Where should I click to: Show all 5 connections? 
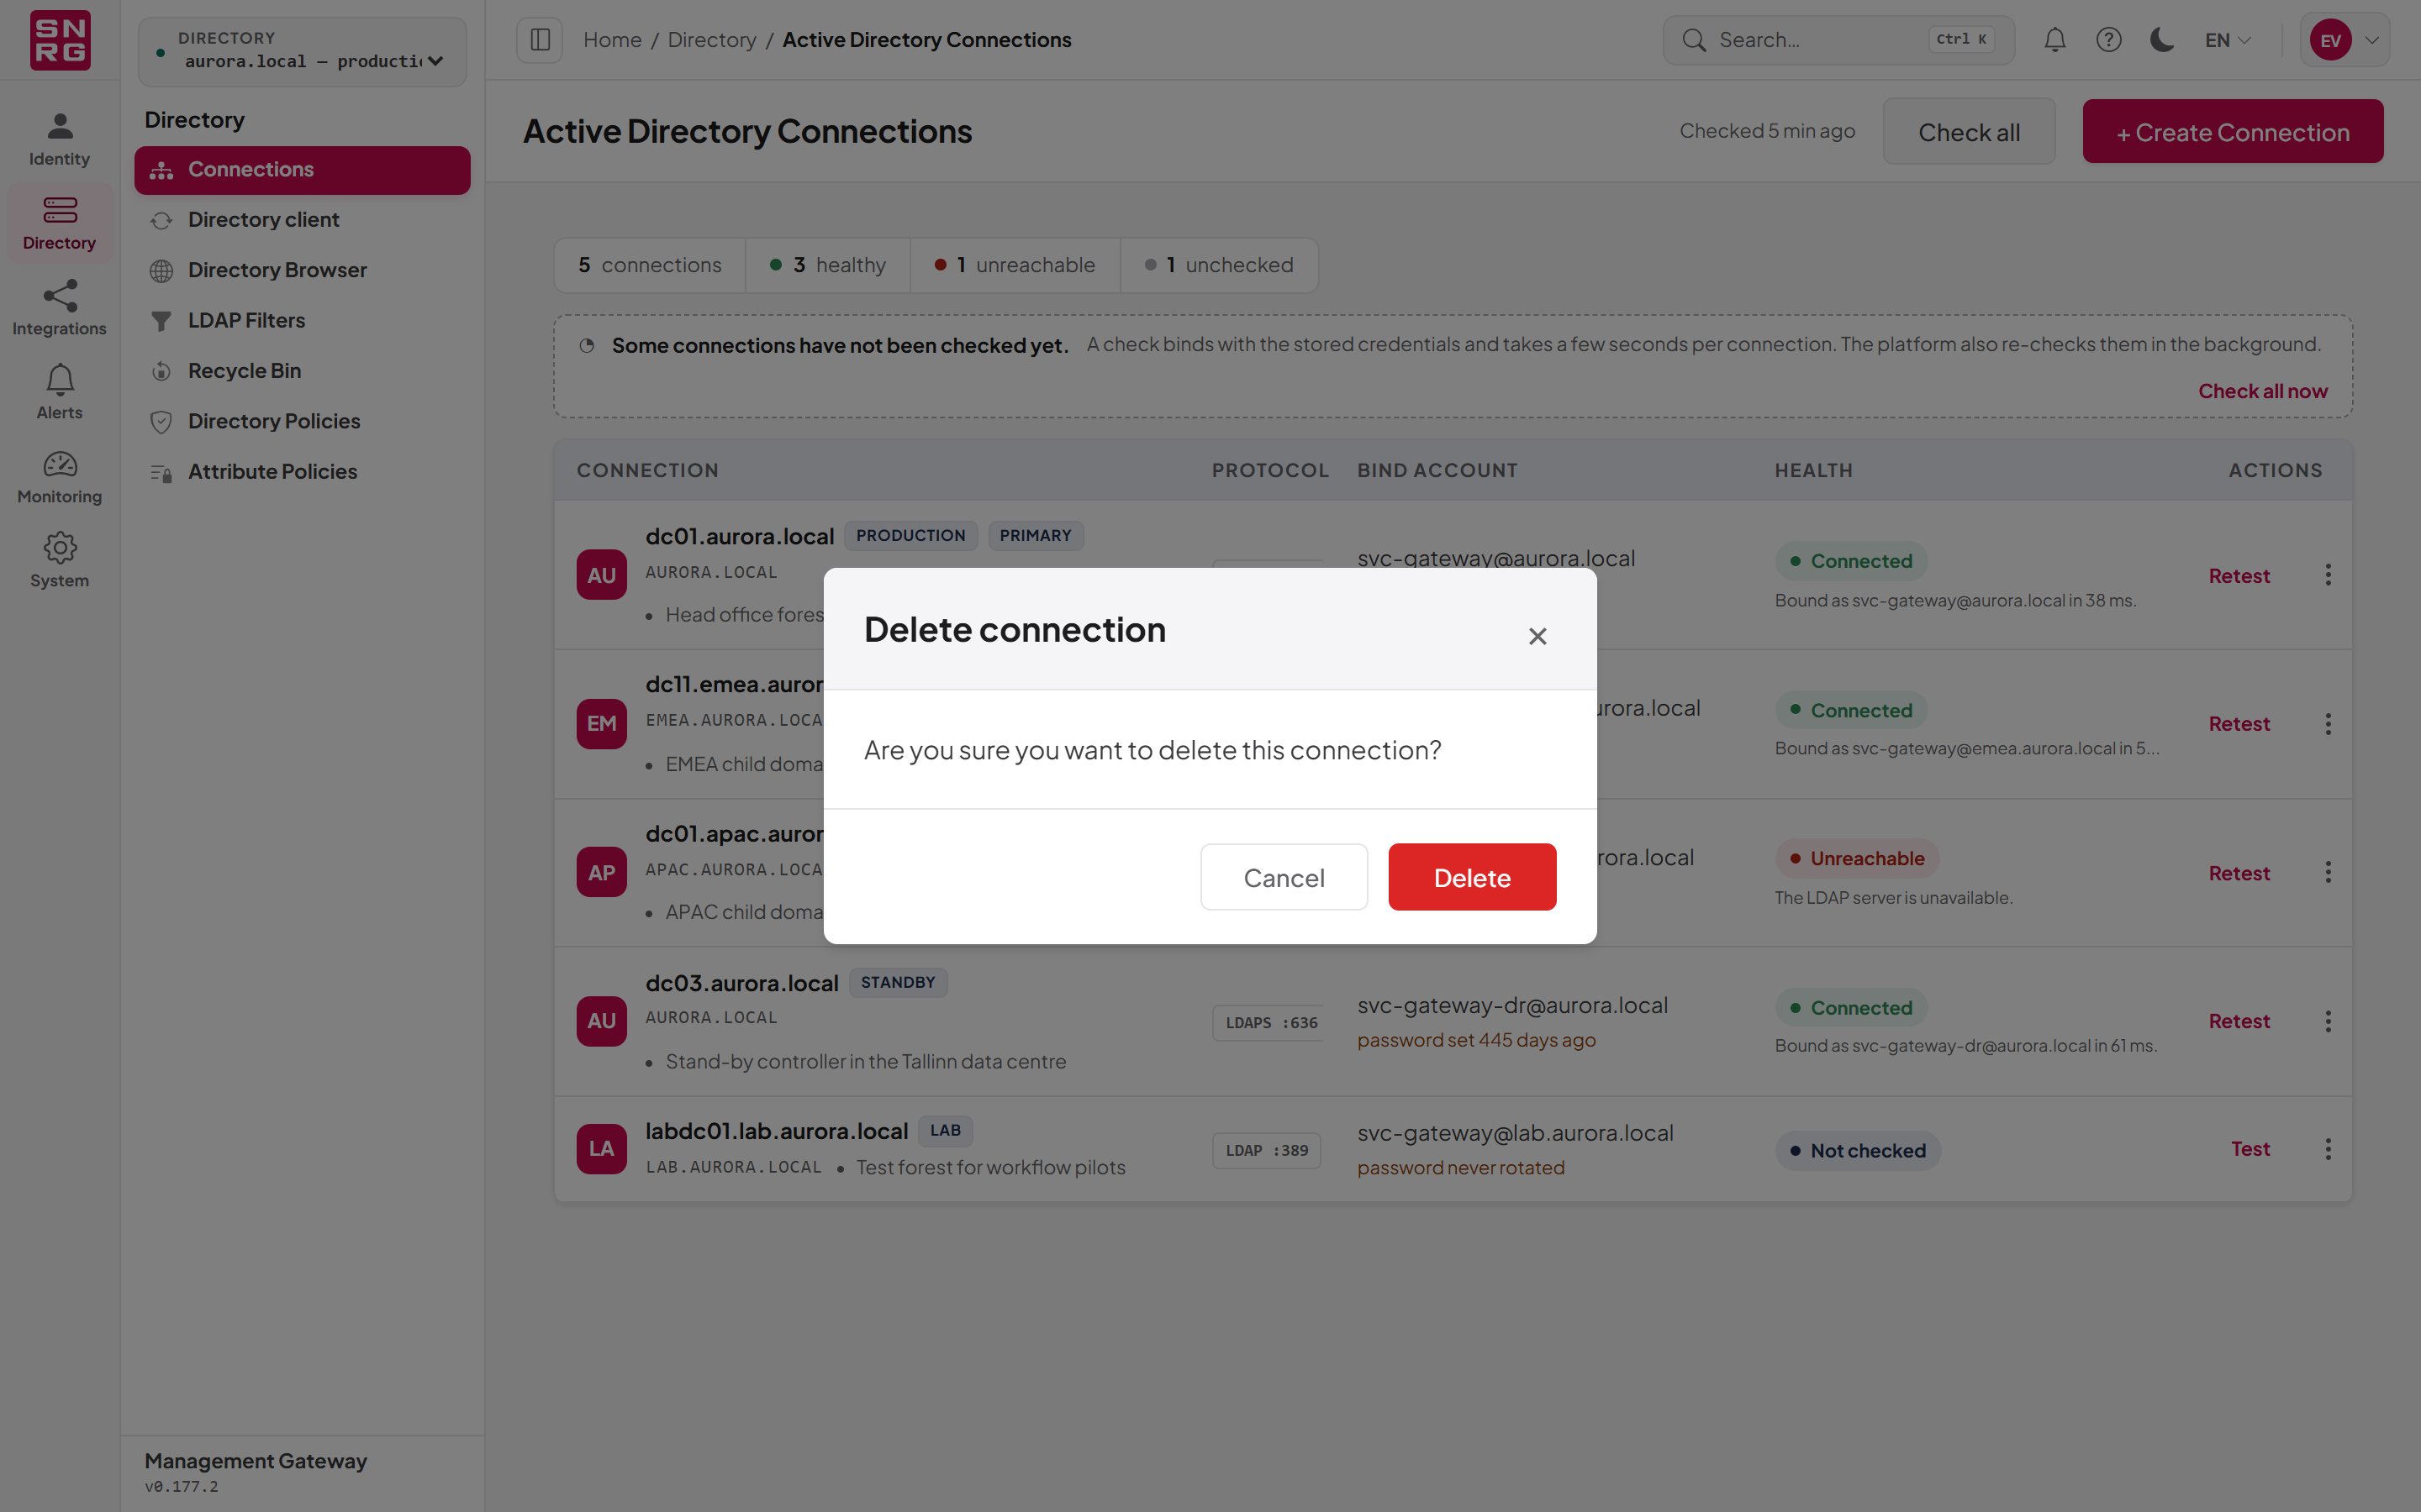click(651, 265)
